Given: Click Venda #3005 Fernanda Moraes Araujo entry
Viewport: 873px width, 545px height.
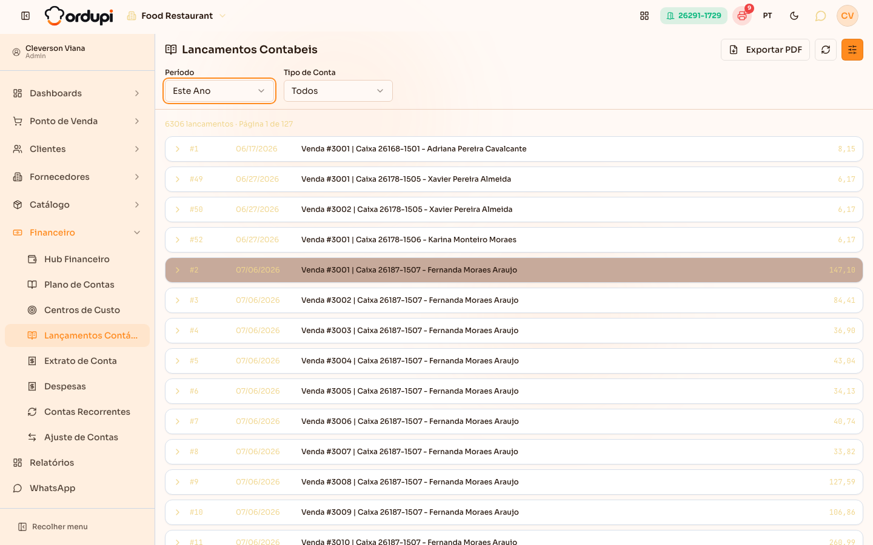Looking at the screenshot, I should click(x=514, y=391).
